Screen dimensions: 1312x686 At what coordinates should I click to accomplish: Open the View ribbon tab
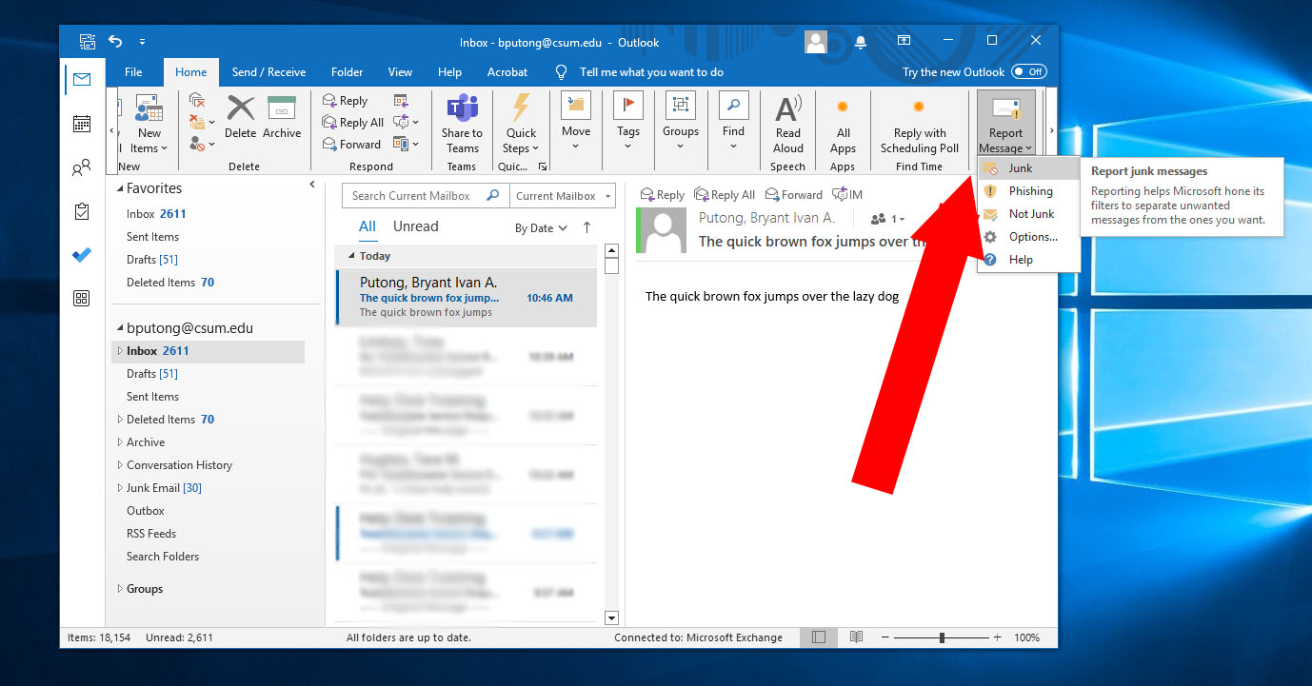click(x=400, y=72)
